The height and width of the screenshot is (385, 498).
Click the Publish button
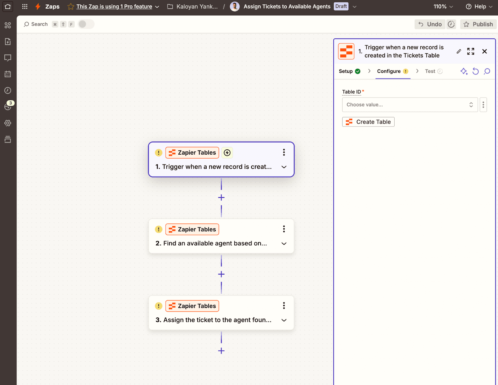pyautogui.click(x=478, y=24)
